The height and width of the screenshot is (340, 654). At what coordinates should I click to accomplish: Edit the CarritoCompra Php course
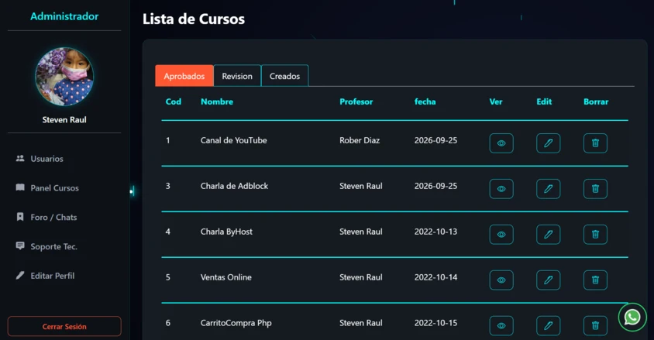pyautogui.click(x=548, y=326)
